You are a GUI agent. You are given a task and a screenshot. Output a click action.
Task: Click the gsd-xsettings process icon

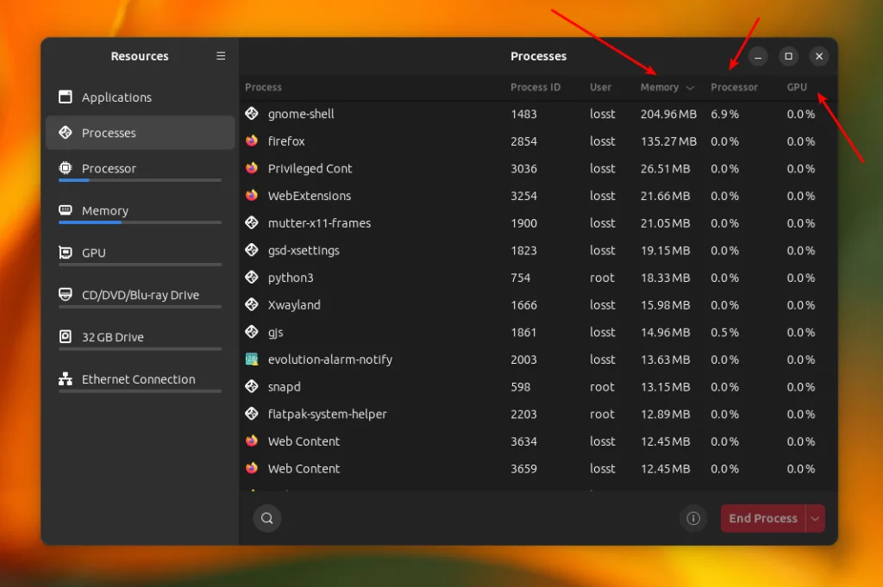[x=252, y=250]
